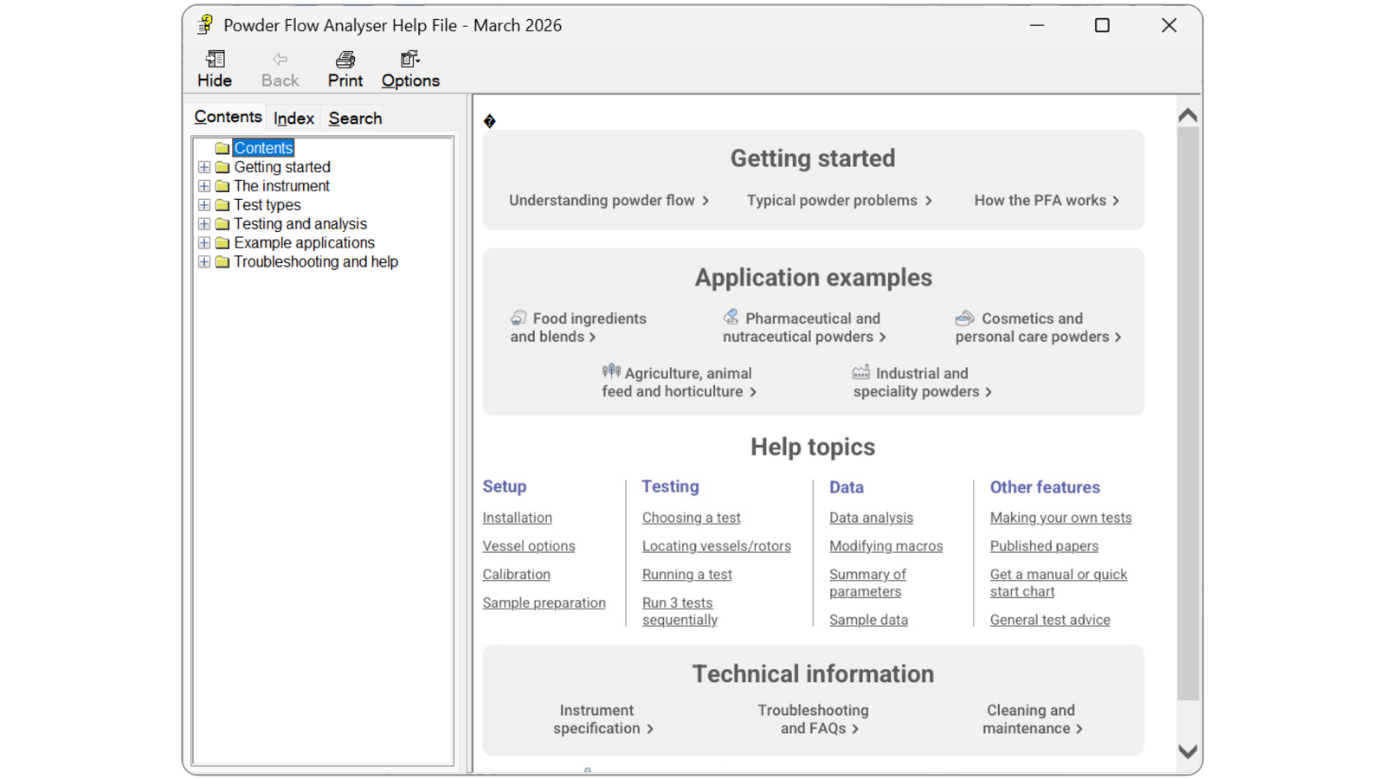The image size is (1385, 779).
Task: Click the Food ingredients bowl icon
Action: [x=519, y=318]
